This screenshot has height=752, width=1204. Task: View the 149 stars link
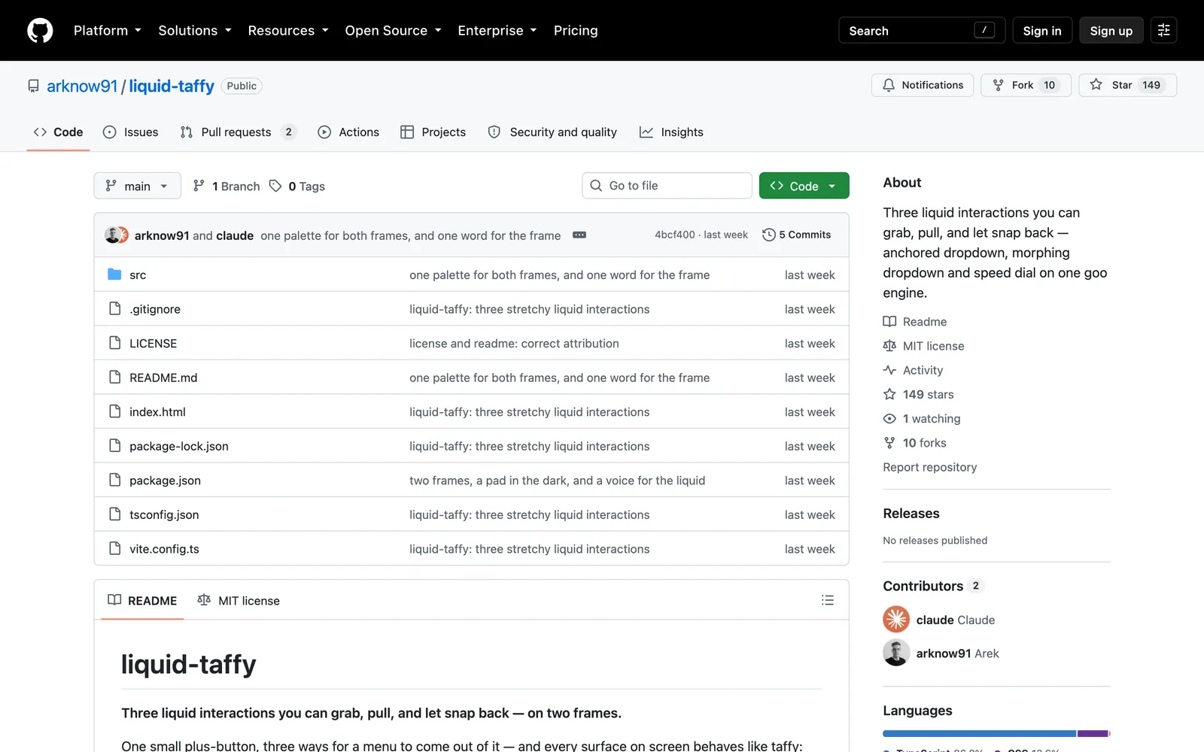tap(918, 394)
